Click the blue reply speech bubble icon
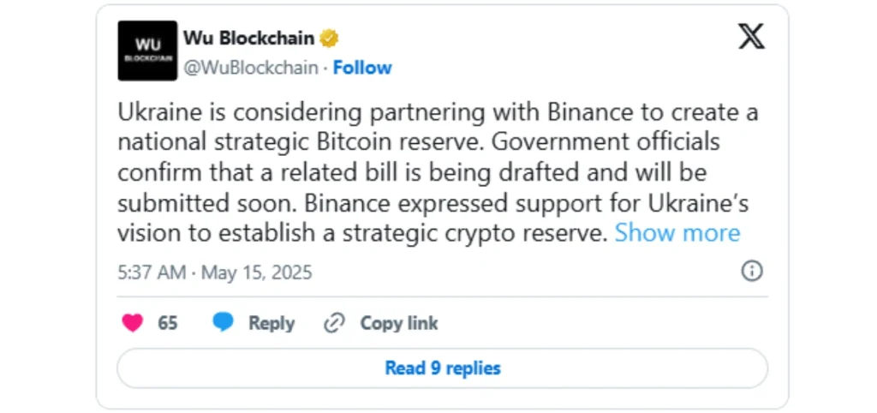Viewport: 877px width, 413px height. click(224, 323)
